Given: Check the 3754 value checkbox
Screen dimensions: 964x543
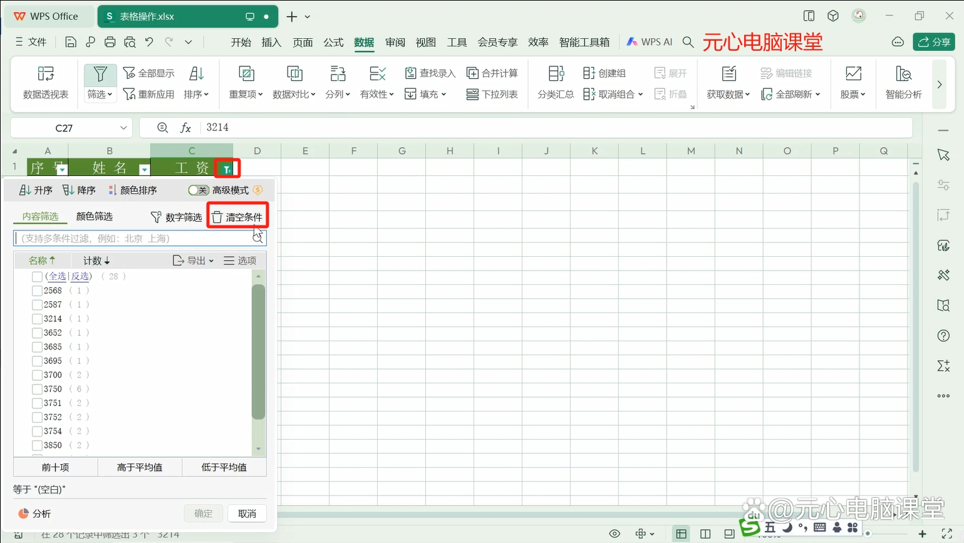Looking at the screenshot, I should point(37,432).
